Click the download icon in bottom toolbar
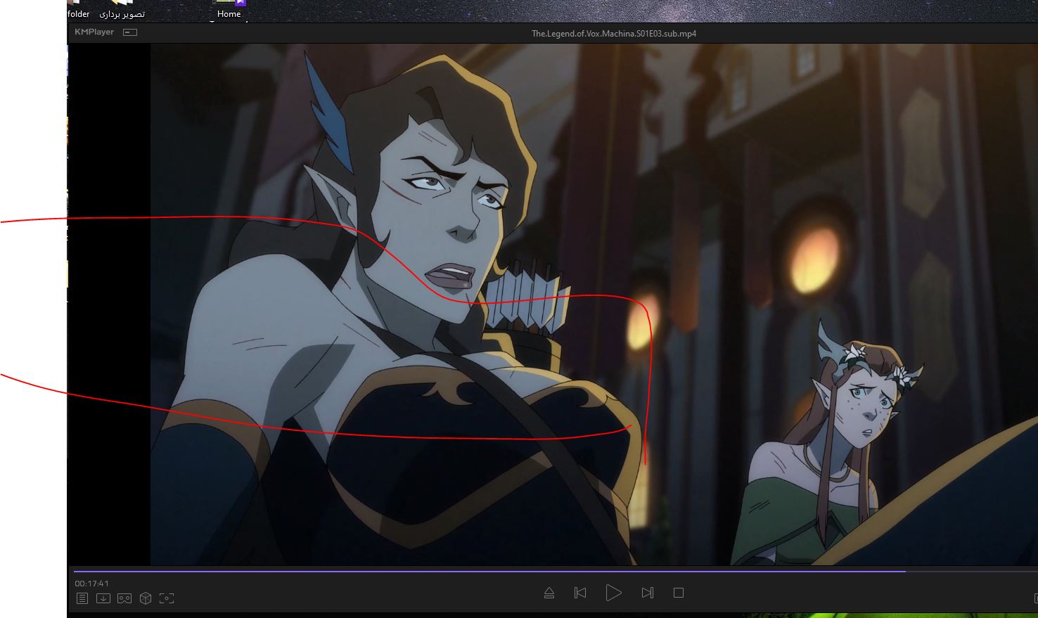The height and width of the screenshot is (618, 1038). click(x=103, y=598)
